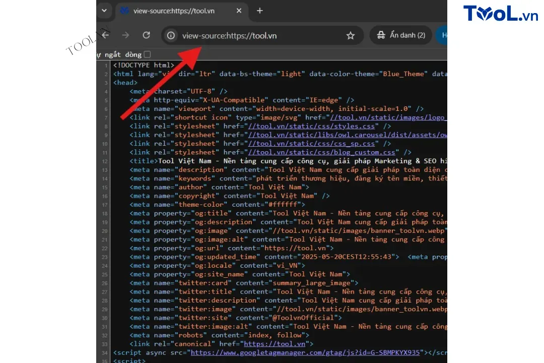Close the view-source tool.vn tab

[239, 11]
